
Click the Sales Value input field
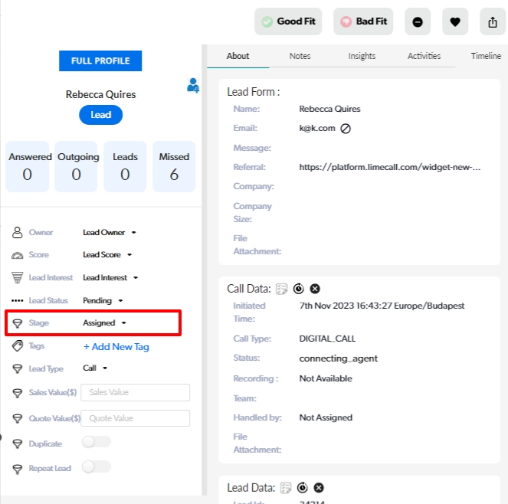[135, 392]
